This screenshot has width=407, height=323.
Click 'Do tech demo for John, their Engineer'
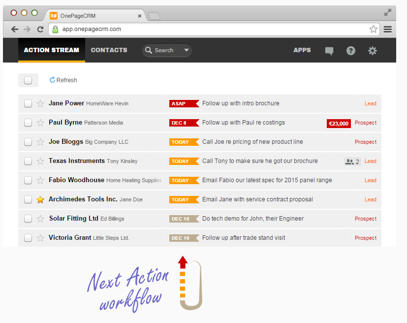(253, 219)
